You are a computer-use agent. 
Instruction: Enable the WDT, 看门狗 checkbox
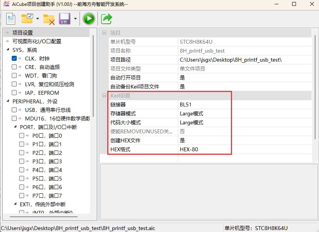tap(14, 75)
